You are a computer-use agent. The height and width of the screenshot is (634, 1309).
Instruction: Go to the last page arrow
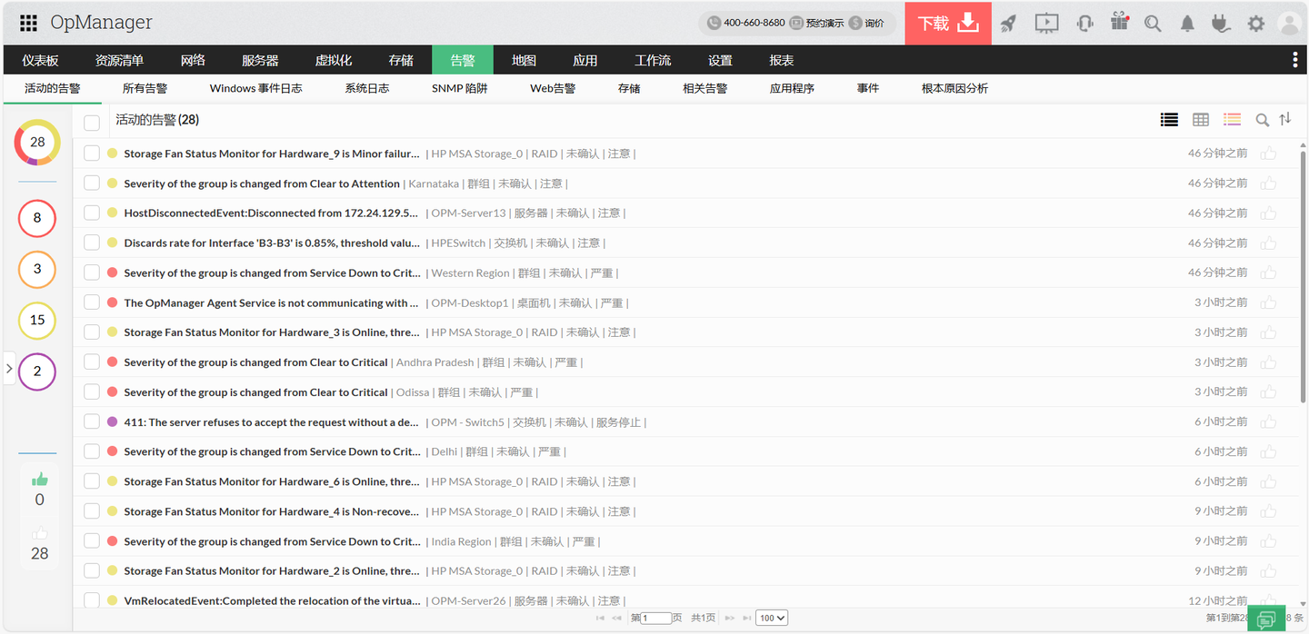(747, 618)
